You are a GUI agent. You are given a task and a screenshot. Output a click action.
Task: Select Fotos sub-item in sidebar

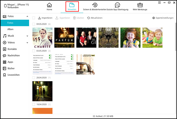(15, 23)
